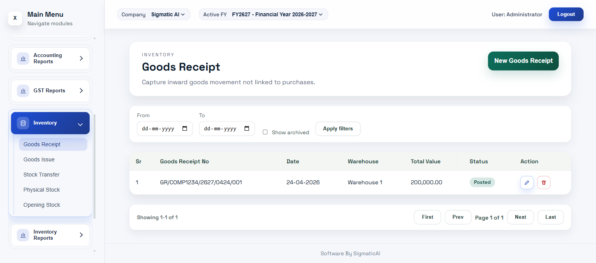Jump to the Last page
This screenshot has width=596, height=263.
coord(551,217)
